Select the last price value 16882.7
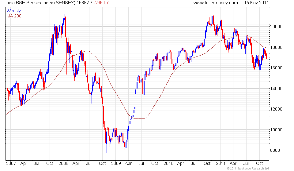Image resolution: width=294 pixels, height=171 pixels. pyautogui.click(x=85, y=3)
